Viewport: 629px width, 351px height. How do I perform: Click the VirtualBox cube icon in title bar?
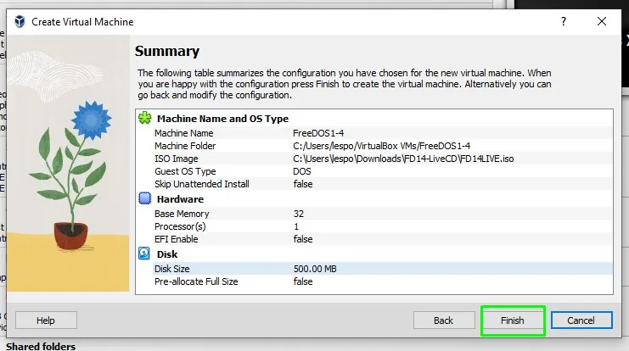pos(20,21)
